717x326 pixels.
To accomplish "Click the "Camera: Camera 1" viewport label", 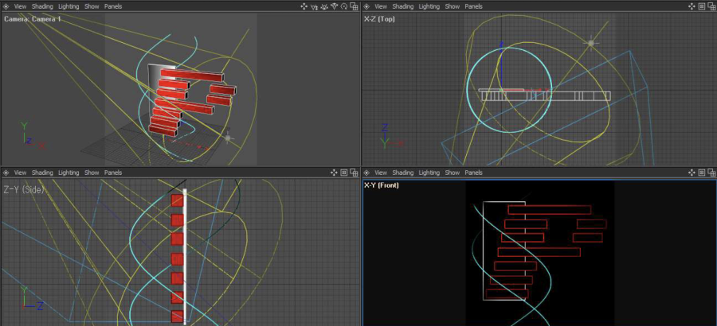I will pos(33,18).
